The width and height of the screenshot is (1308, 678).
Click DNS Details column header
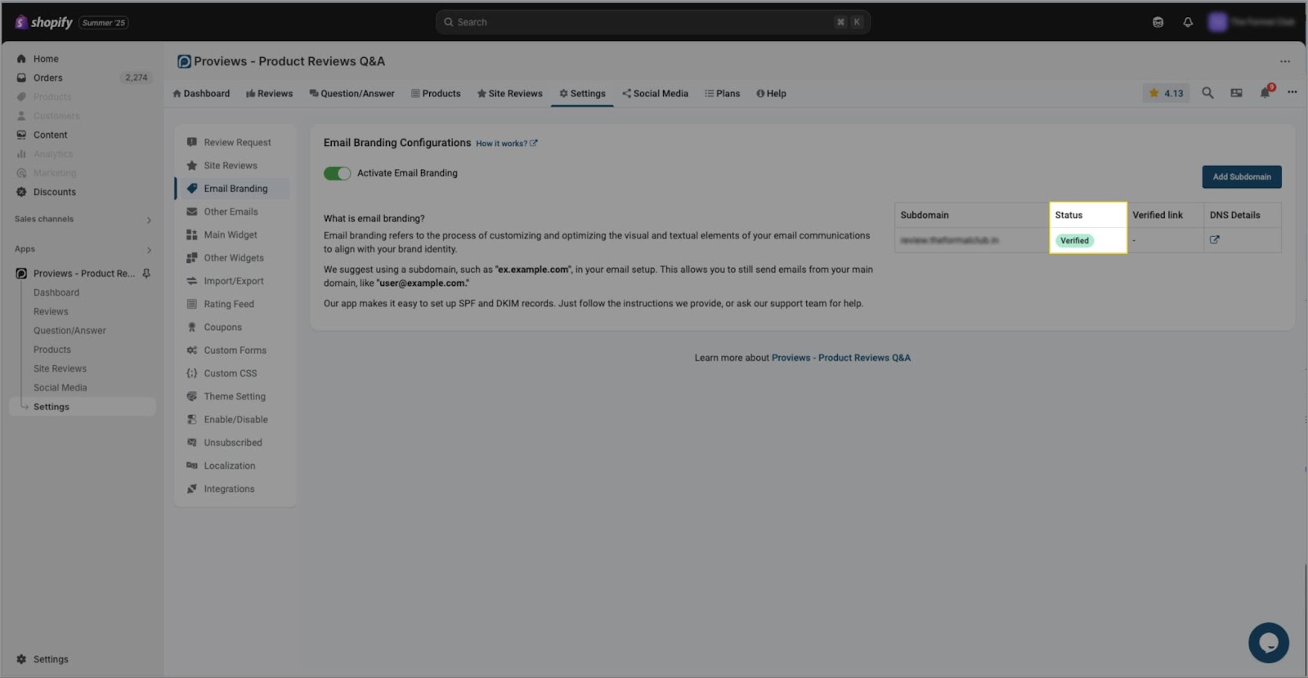1234,216
